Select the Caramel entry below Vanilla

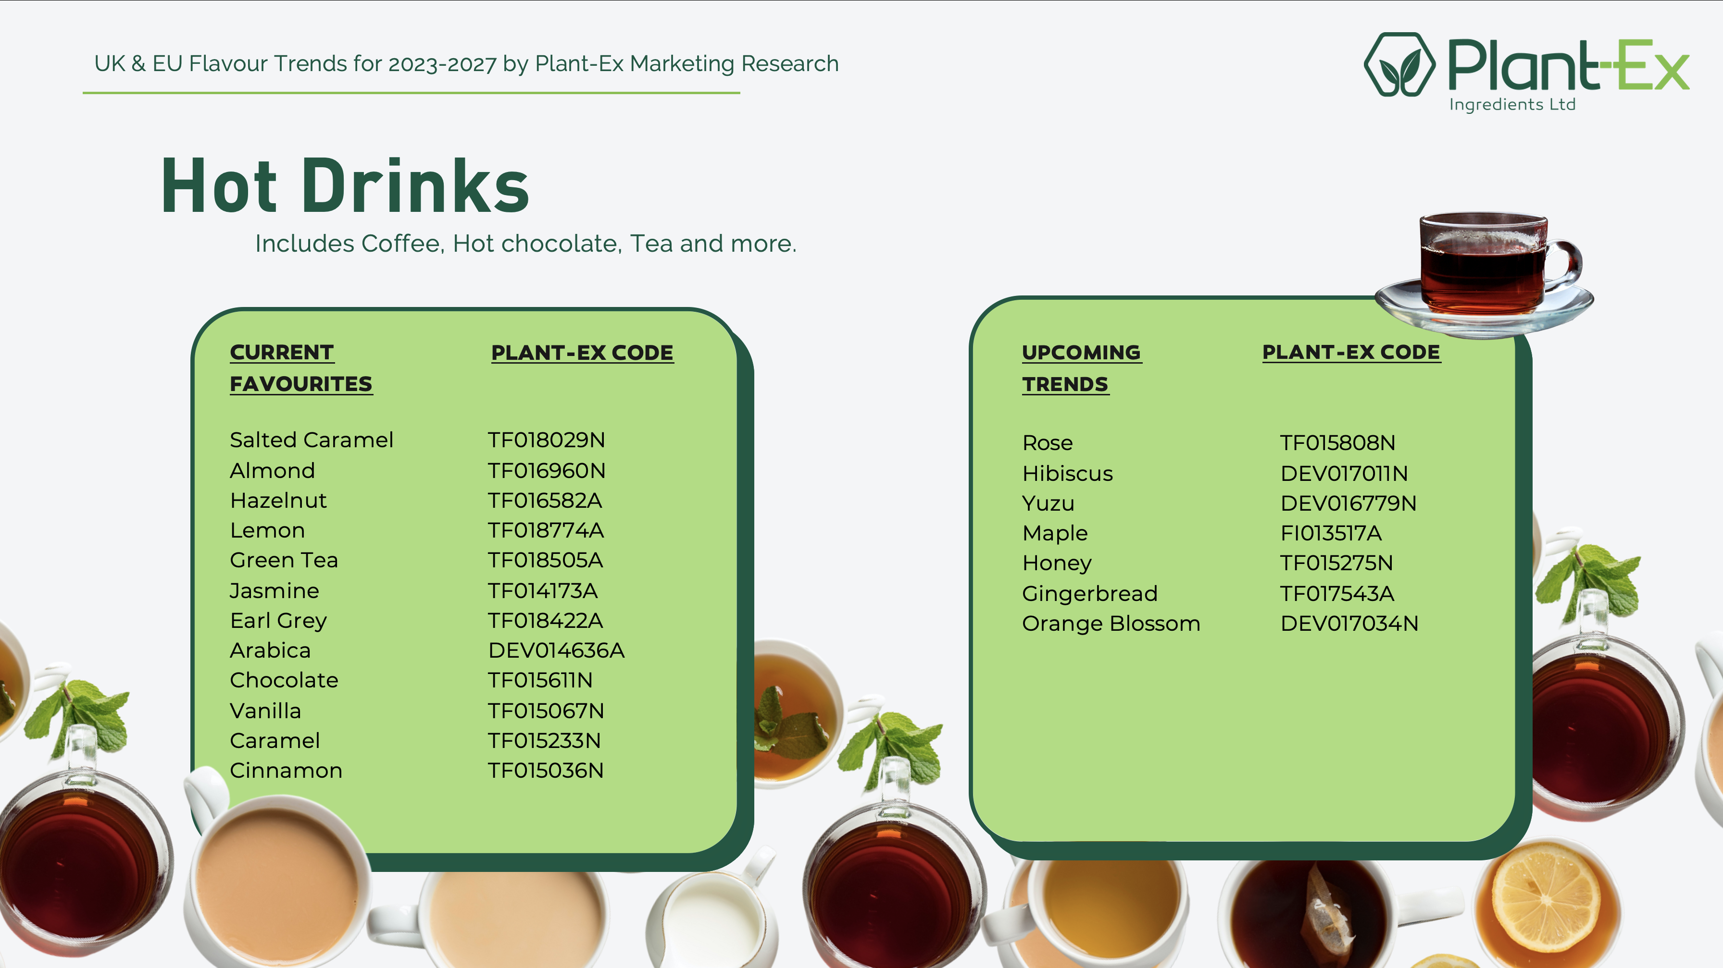tap(274, 741)
